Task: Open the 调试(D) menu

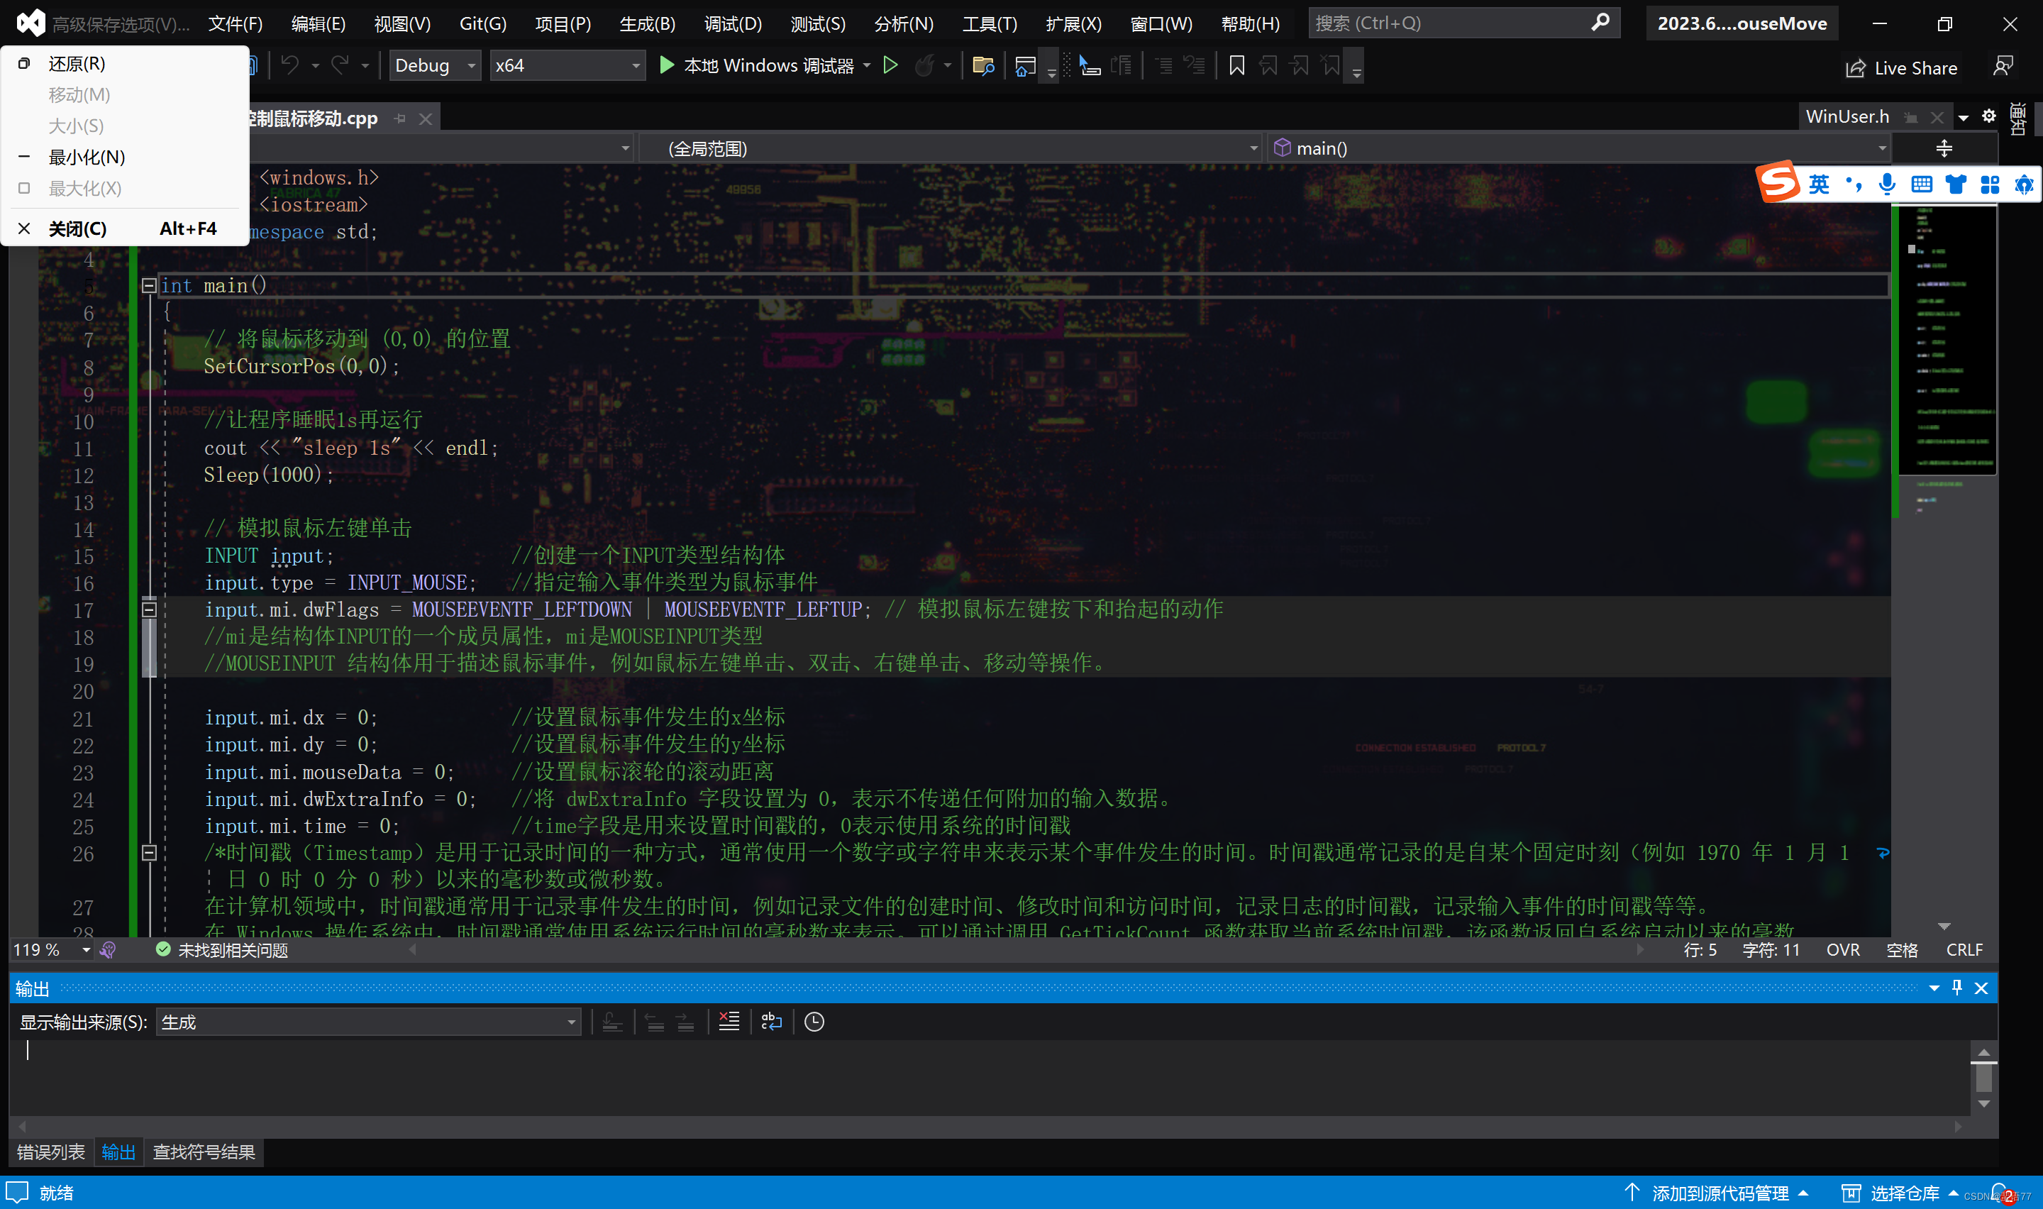Action: coord(733,23)
